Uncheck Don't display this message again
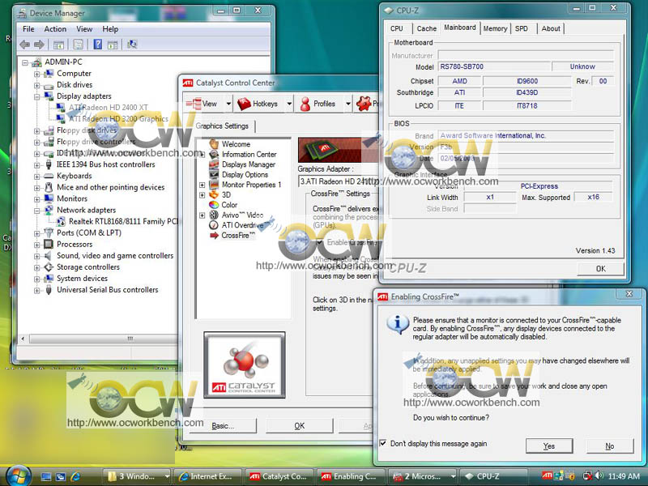Viewport: 648px width, 486px height. [x=383, y=443]
